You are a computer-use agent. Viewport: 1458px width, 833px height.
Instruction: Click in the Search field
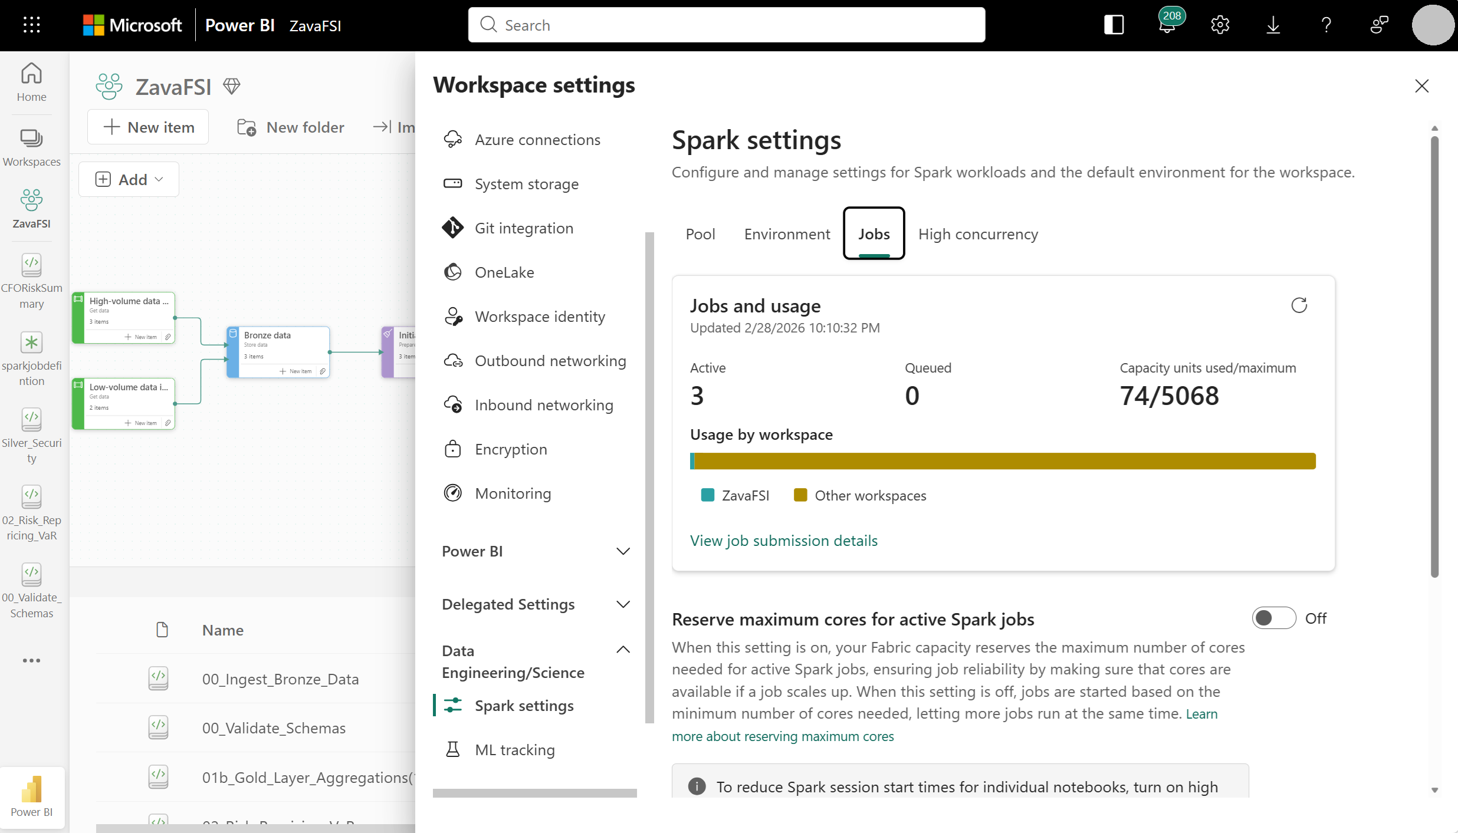[727, 25]
